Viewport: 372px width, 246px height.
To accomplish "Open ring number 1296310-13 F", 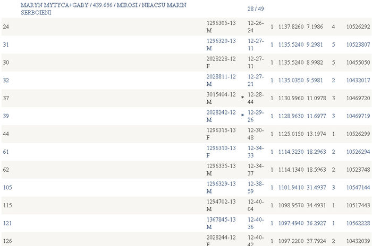I will [221, 152].
